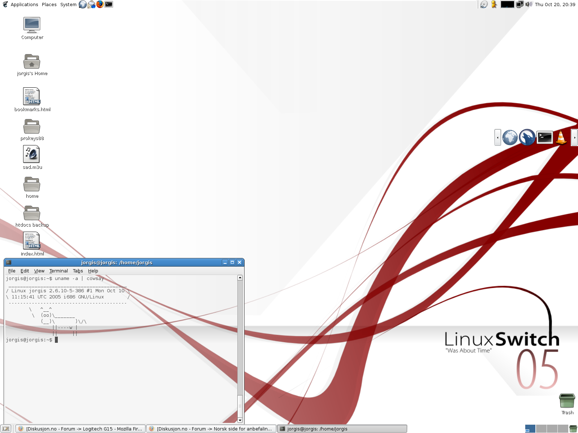Open the terminal Tabs menu

78,271
